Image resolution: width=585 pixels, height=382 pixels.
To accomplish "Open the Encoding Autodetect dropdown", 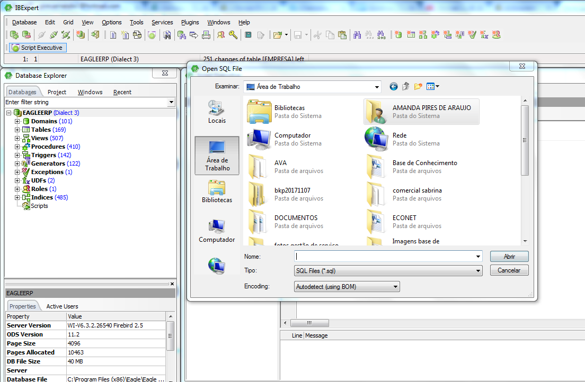I will click(395, 287).
